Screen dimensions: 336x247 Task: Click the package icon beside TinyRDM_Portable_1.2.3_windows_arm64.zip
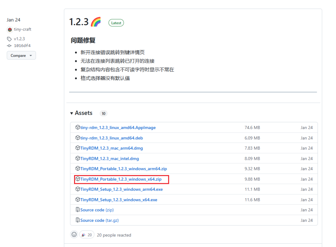coord(78,169)
